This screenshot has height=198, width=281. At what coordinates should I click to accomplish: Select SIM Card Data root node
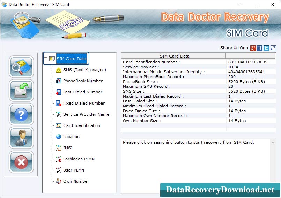[x=71, y=59]
